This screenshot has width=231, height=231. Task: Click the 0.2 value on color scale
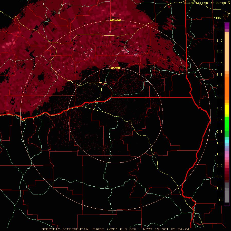pos(219,166)
